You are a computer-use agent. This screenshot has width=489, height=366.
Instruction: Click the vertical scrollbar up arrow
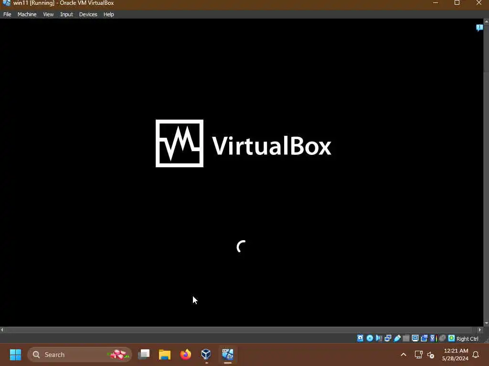tap(486, 21)
